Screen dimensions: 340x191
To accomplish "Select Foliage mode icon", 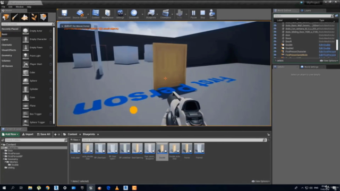I will pyautogui.click(x=34, y=17).
